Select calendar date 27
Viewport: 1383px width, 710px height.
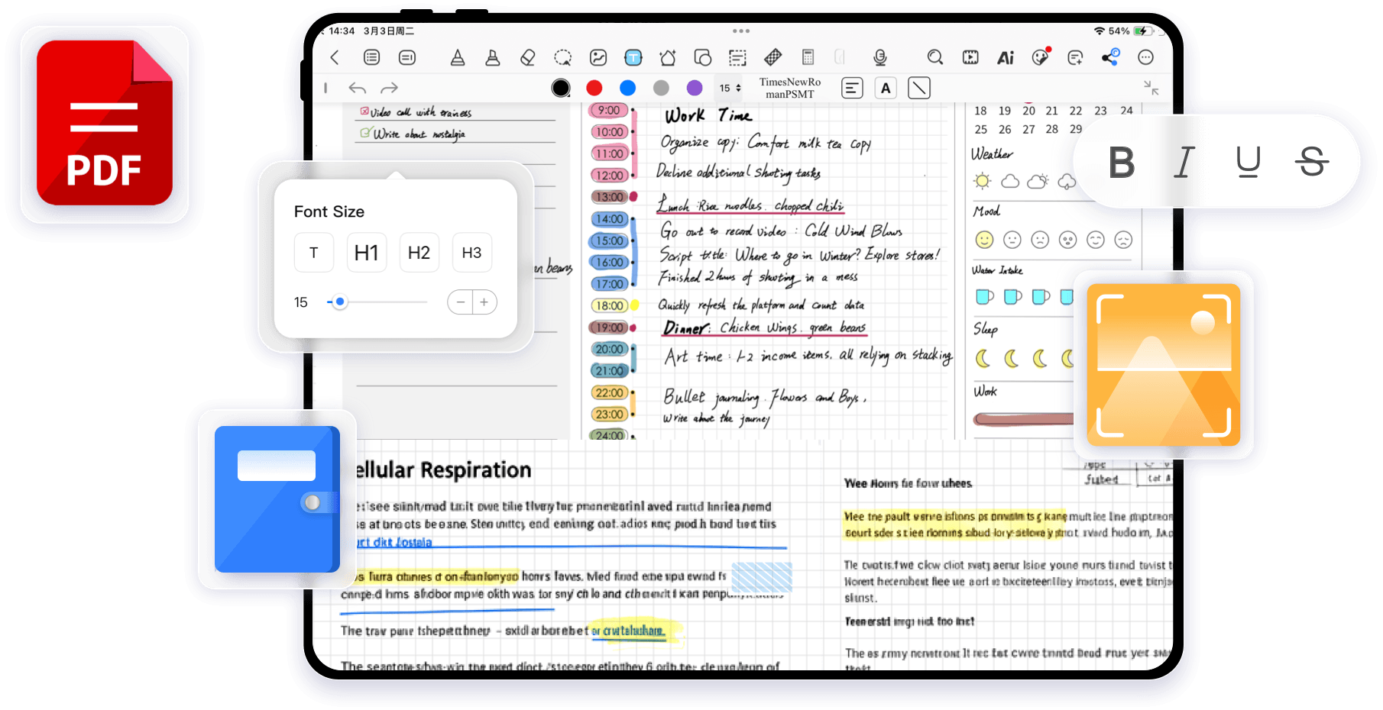1029,129
